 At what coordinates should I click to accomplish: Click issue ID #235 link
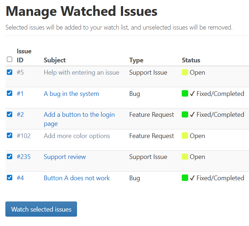23,157
